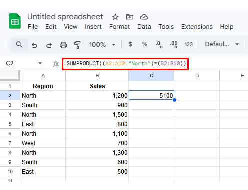Open the zoom 100% dropdown
Screen dimensions: 248x190
(102, 45)
